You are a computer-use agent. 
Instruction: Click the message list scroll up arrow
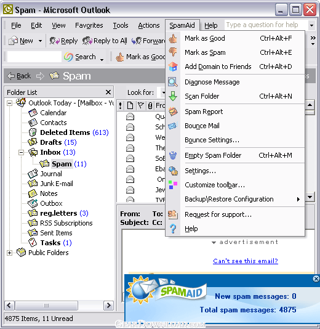(x=310, y=105)
